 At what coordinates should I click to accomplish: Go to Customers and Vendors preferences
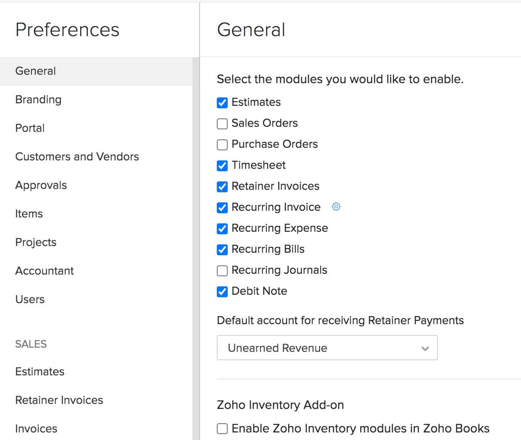[x=77, y=157]
